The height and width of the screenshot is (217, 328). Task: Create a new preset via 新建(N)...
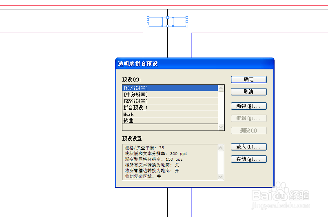point(249,106)
